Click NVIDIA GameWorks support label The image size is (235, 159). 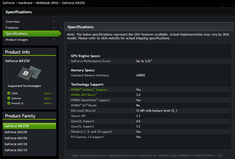(x=90, y=100)
